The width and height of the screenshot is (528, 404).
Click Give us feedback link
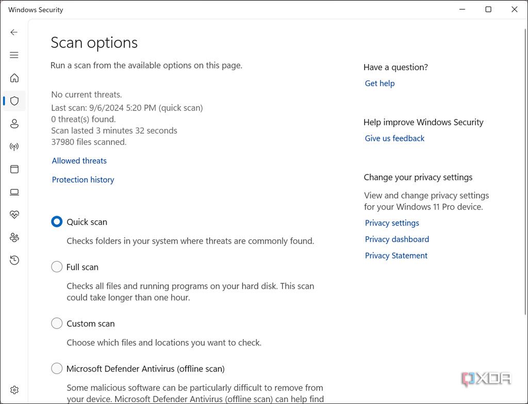pos(394,138)
